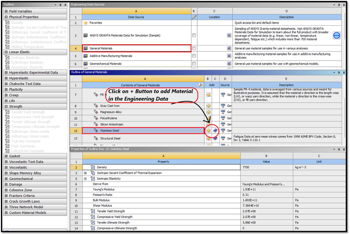Collapse the Linear Elastic toolbox group
Screen dimensions: 350x235
(x=6, y=52)
